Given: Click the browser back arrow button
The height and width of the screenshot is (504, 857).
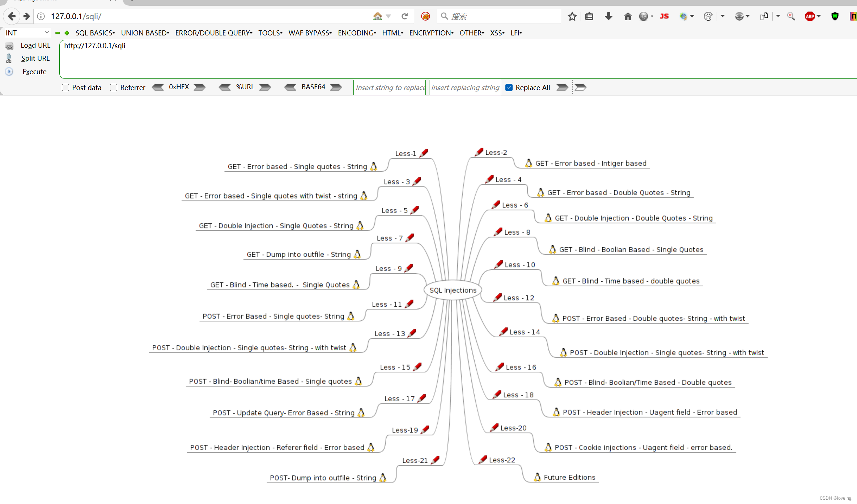Looking at the screenshot, I should coord(12,16).
